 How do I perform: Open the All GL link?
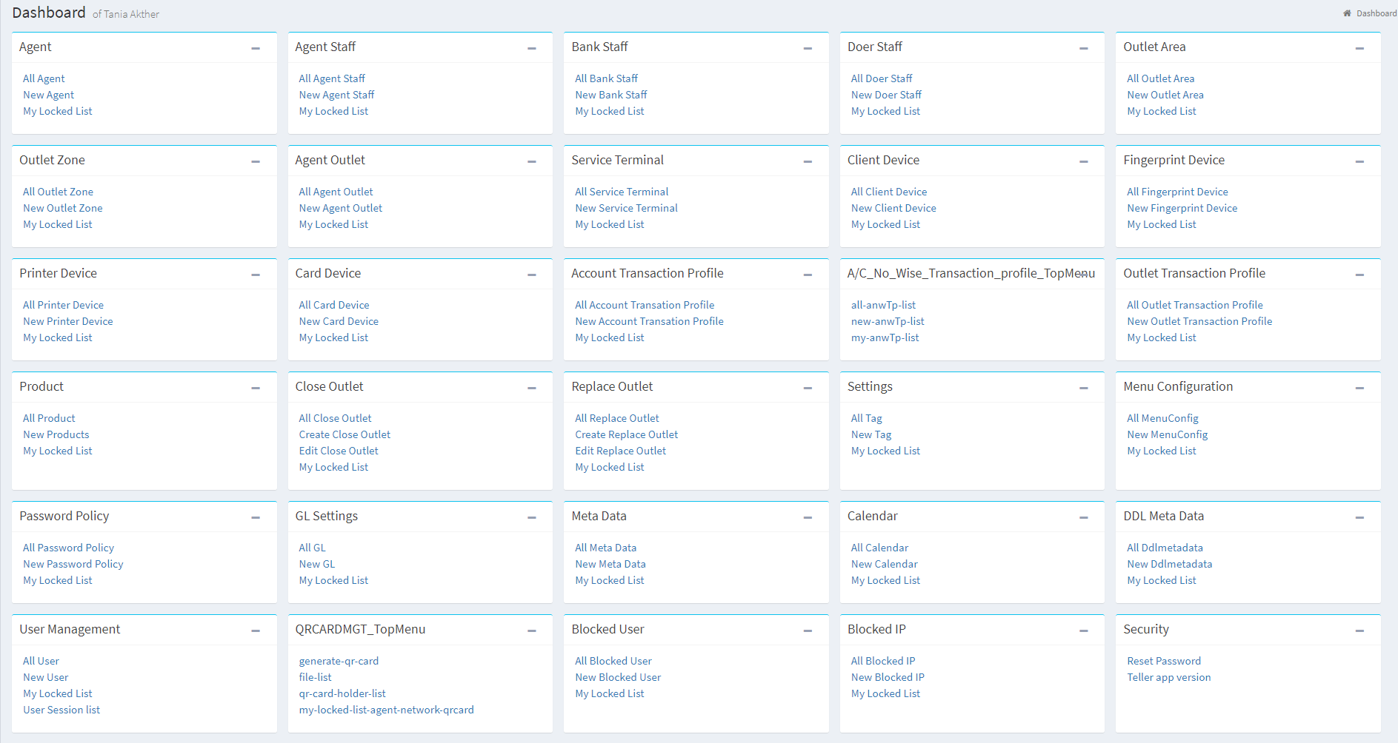pos(312,548)
